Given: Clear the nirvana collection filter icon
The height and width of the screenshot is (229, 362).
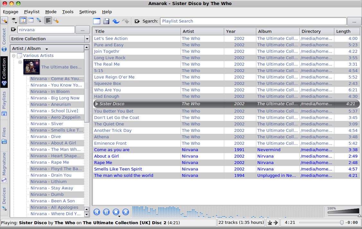Looking at the screenshot, I should point(13,30).
